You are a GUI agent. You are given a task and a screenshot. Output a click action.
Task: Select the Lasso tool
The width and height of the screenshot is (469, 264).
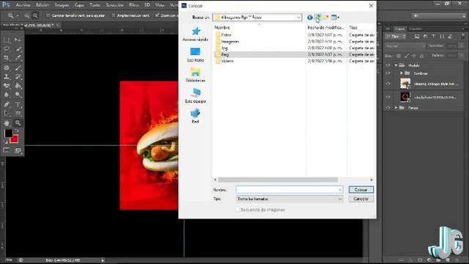(7, 49)
